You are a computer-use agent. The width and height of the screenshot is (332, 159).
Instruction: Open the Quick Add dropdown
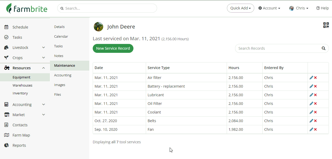[x=240, y=8]
